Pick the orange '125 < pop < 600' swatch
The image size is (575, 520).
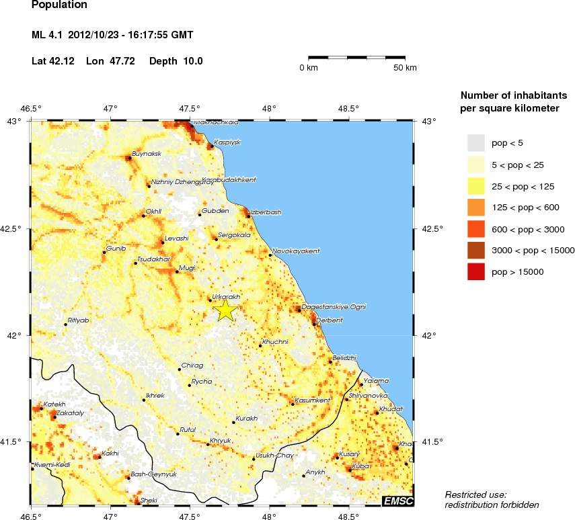(476, 208)
